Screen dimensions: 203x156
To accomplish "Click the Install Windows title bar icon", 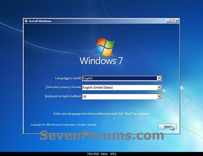I will (x=26, y=21).
